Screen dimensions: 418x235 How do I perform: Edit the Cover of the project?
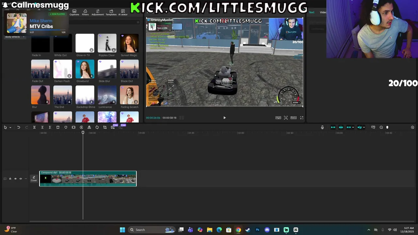[34, 179]
